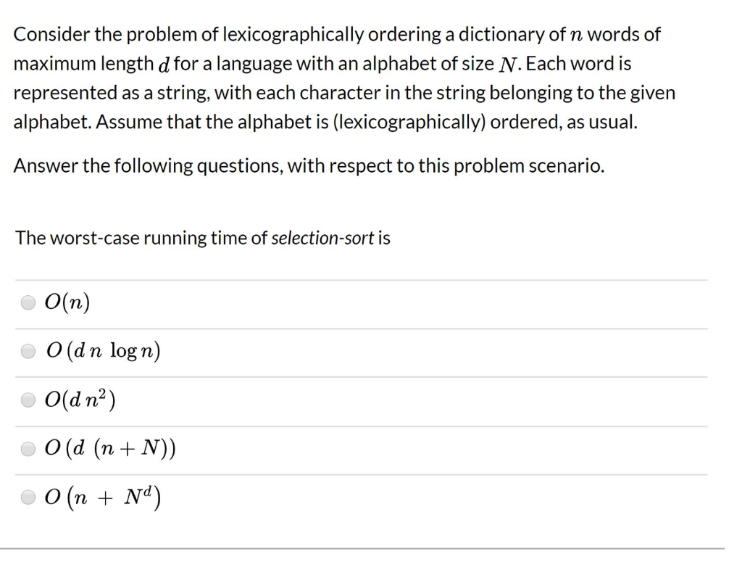
Task: Click the radio circle next to O(n)
Action: pos(28,303)
